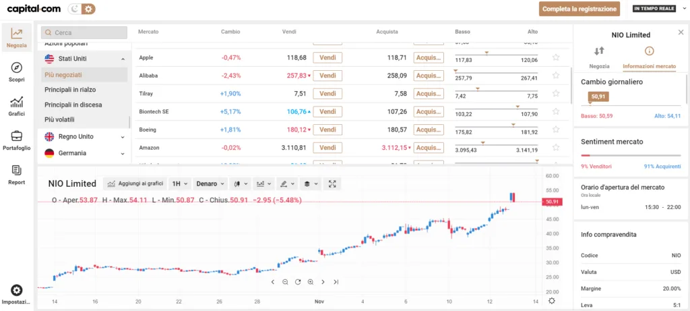The width and height of the screenshot is (690, 311).
Task: Click the daily range 50,91 marker
Action: tap(598, 97)
